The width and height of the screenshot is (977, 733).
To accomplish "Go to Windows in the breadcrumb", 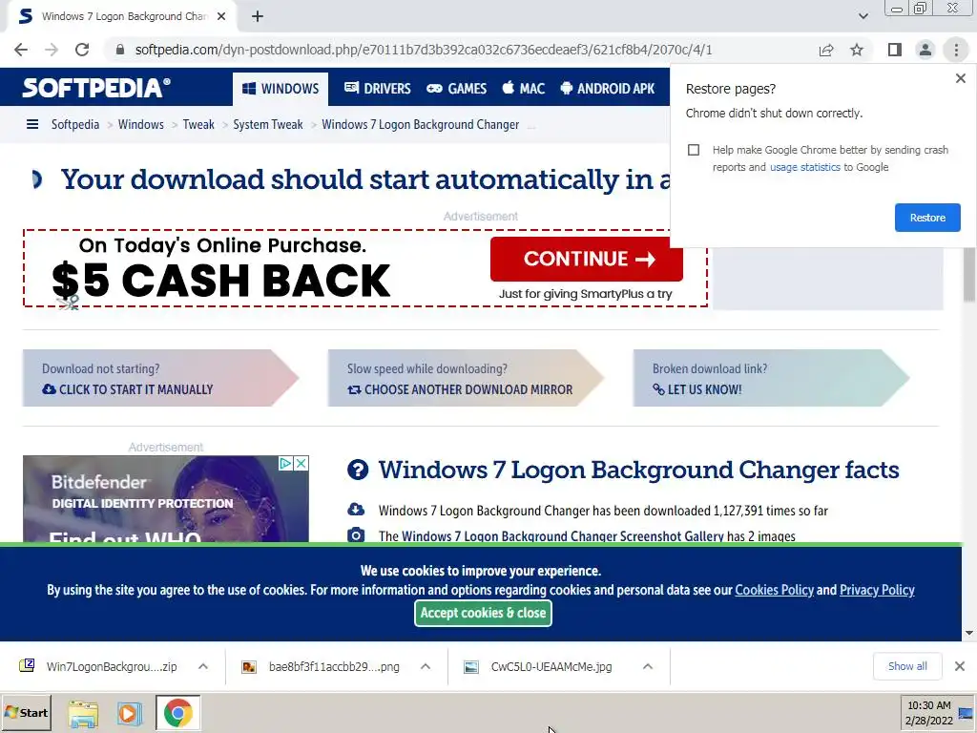I will pos(141,125).
